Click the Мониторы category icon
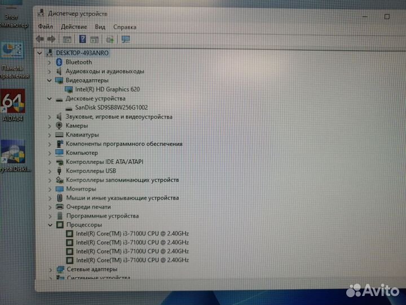406x305 pixels. (x=60, y=189)
